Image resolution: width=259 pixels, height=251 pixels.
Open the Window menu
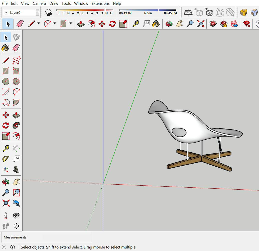[x=81, y=3]
